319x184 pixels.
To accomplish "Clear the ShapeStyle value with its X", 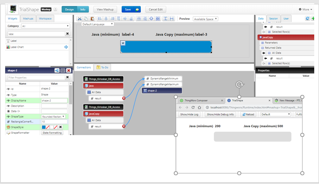I will (x=60, y=127).
